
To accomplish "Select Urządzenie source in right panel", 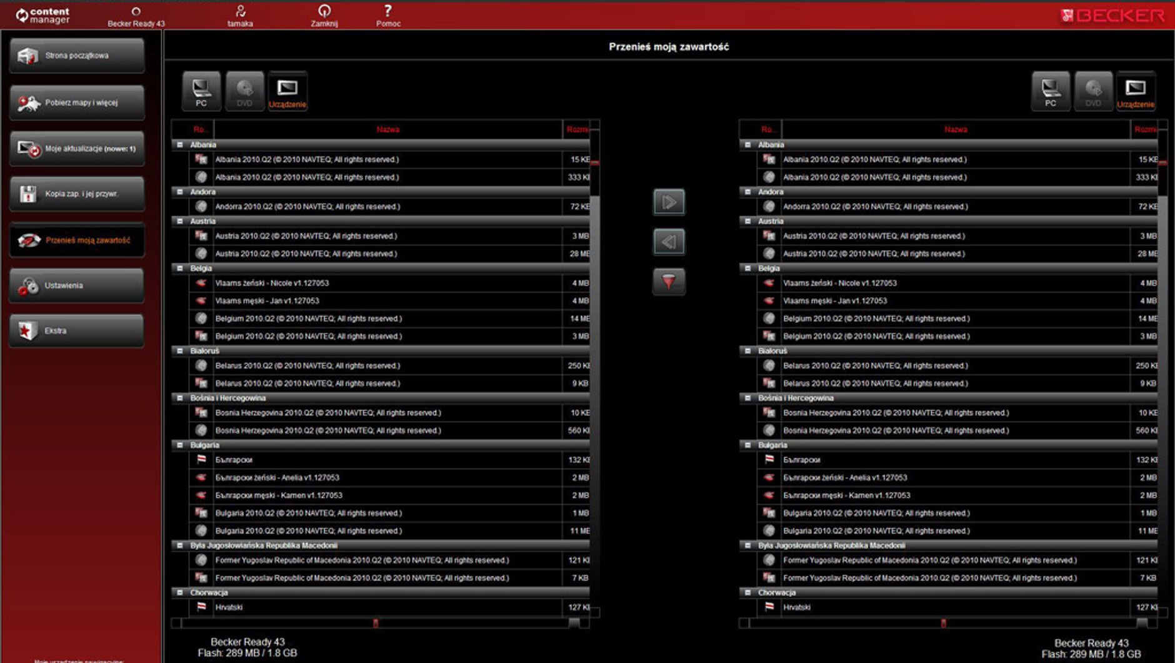I will pyautogui.click(x=1136, y=91).
